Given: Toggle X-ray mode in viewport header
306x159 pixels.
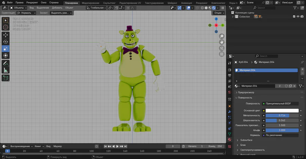Looking at the screenshot, I should 197,8.
